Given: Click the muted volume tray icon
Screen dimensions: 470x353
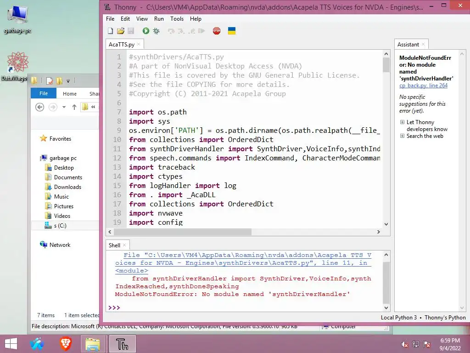Looking at the screenshot, I should [404, 344].
